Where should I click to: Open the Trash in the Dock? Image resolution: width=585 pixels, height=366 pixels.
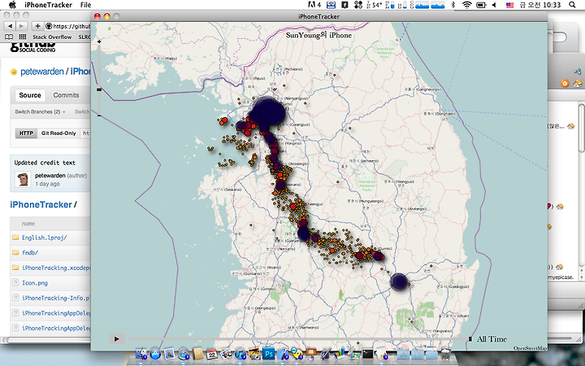445,353
